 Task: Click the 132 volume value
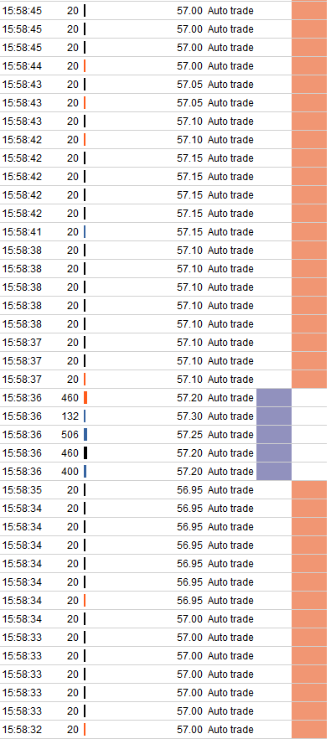click(x=70, y=416)
